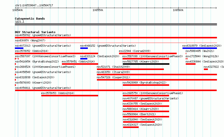Image resolution: width=224 pixels, height=137 pixels.
Task: Open nsv6318979 (Sedlazeck2020) label
Action: tap(202, 46)
